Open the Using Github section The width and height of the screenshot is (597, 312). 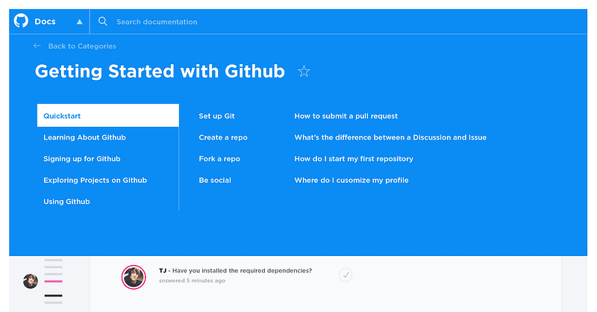pyautogui.click(x=66, y=202)
